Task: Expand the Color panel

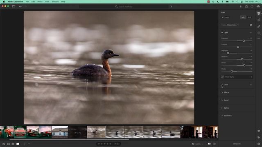Action: point(222,85)
